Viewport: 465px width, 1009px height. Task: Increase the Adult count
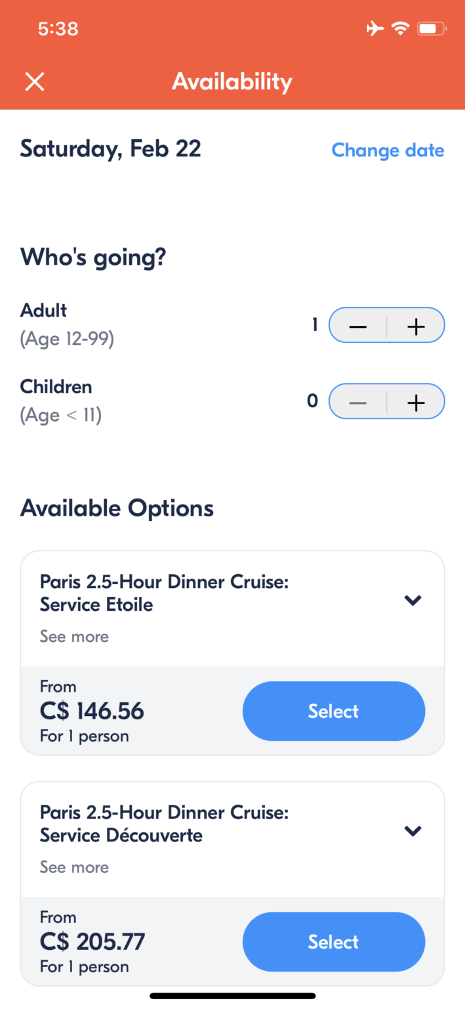(415, 325)
